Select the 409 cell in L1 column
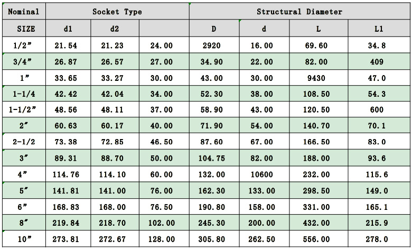Viewport: 412px width, 249px height. [378, 62]
